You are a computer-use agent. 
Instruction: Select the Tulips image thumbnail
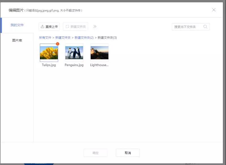49,53
